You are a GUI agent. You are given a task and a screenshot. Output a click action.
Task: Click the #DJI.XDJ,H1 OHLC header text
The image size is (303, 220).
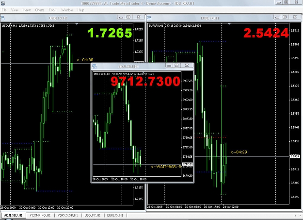[124, 74]
